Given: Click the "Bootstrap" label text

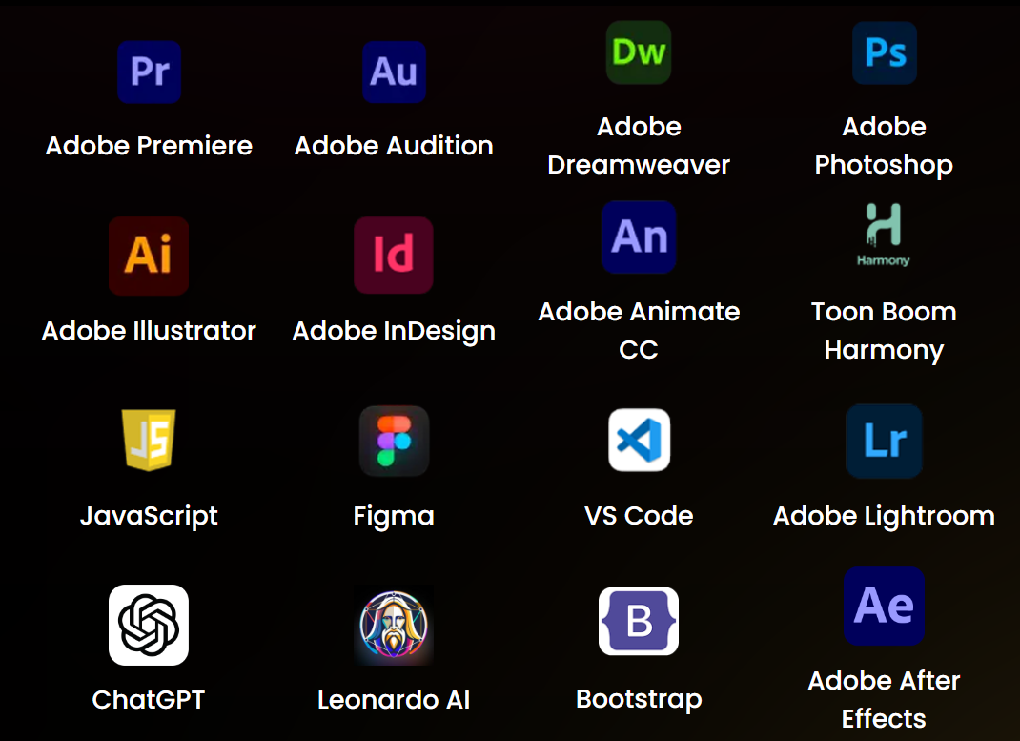Looking at the screenshot, I should point(639,699).
